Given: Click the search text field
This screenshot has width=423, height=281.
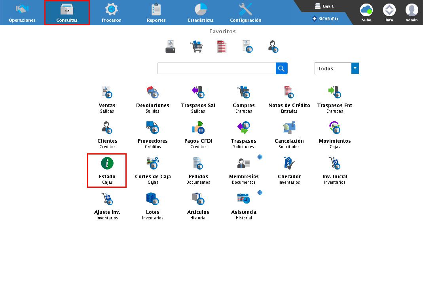Looking at the screenshot, I should 216,68.
